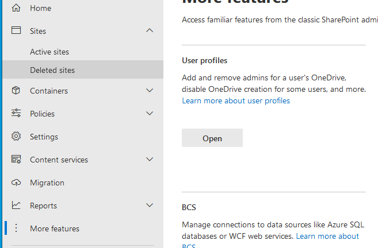Screen dimensions: 378x248
Task: Expand the Reports section chevron
Action: (150, 206)
